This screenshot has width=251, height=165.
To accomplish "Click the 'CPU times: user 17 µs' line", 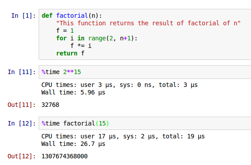I will coord(123,136).
